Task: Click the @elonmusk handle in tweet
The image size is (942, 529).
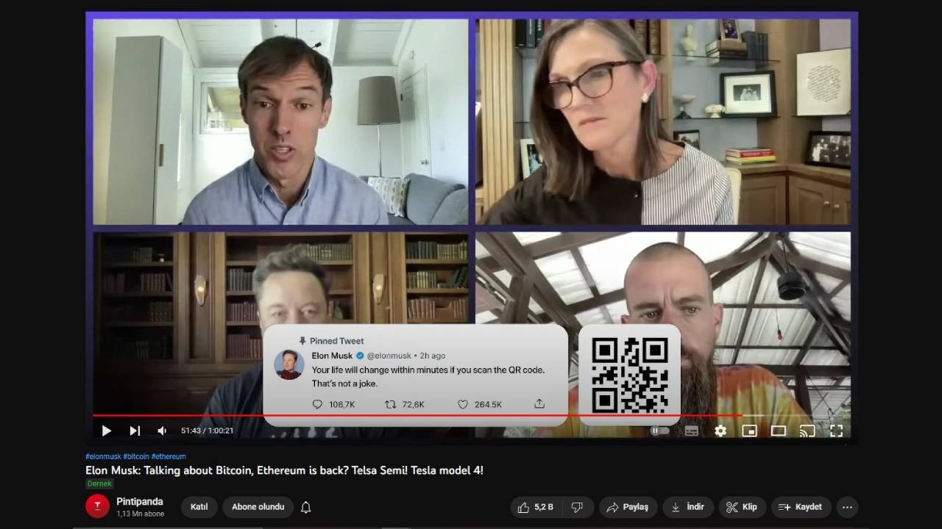Action: [389, 356]
